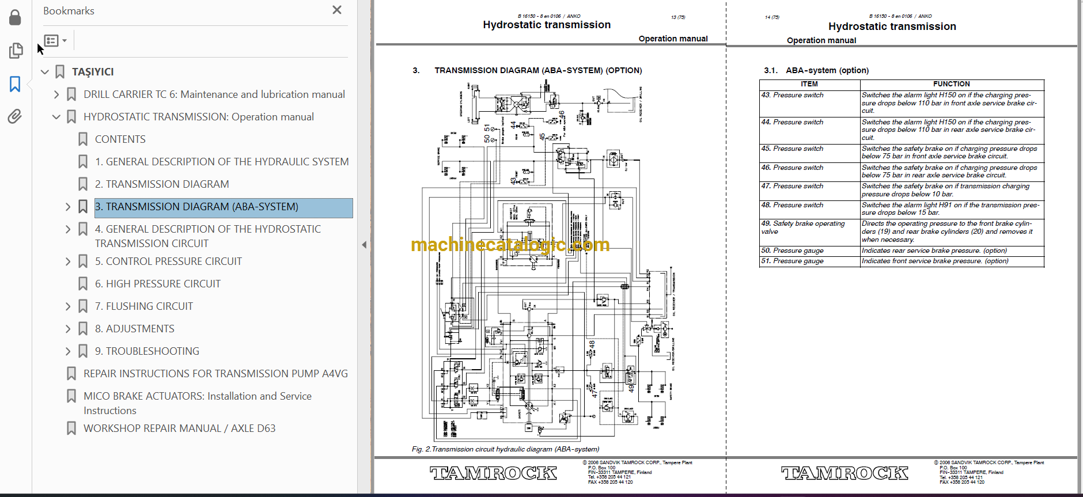Click table cell '51. Pressure gauge'
Image resolution: width=1083 pixels, height=497 pixels.
[x=809, y=261]
